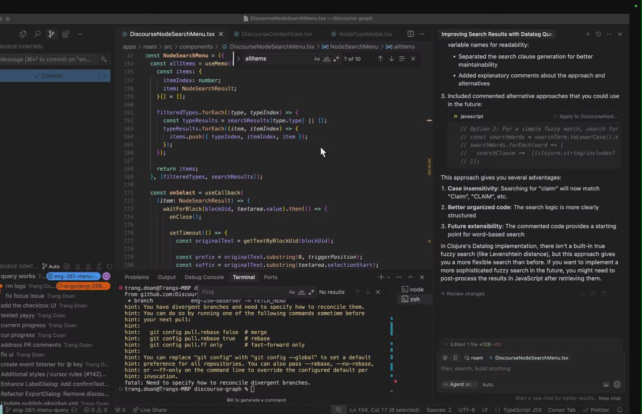
Task: Go to previous match in editor find
Action: coord(381,59)
